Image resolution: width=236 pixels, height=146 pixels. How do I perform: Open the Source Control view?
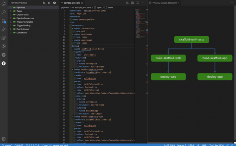[x=4, y=21]
